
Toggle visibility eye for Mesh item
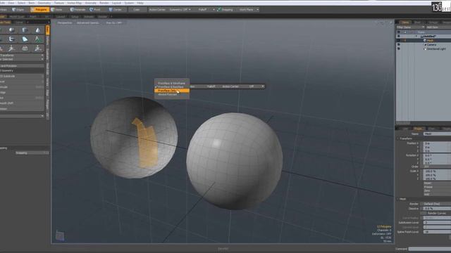tap(399, 41)
